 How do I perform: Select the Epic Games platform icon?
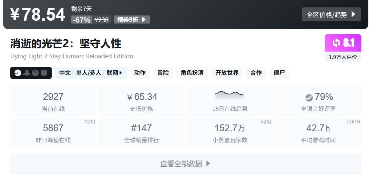click(44, 73)
